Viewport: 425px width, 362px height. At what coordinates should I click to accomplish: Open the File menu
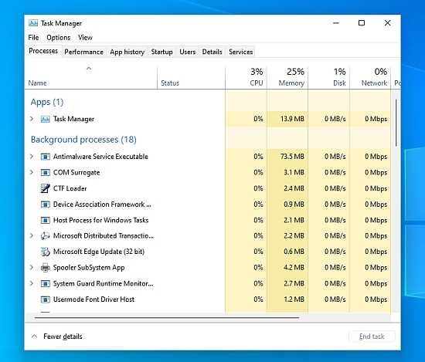click(33, 38)
